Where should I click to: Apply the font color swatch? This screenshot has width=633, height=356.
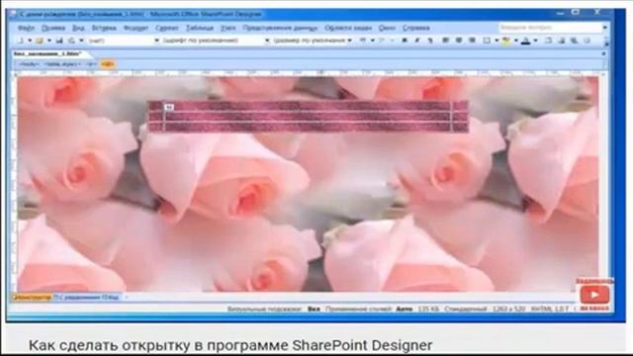pos(525,41)
